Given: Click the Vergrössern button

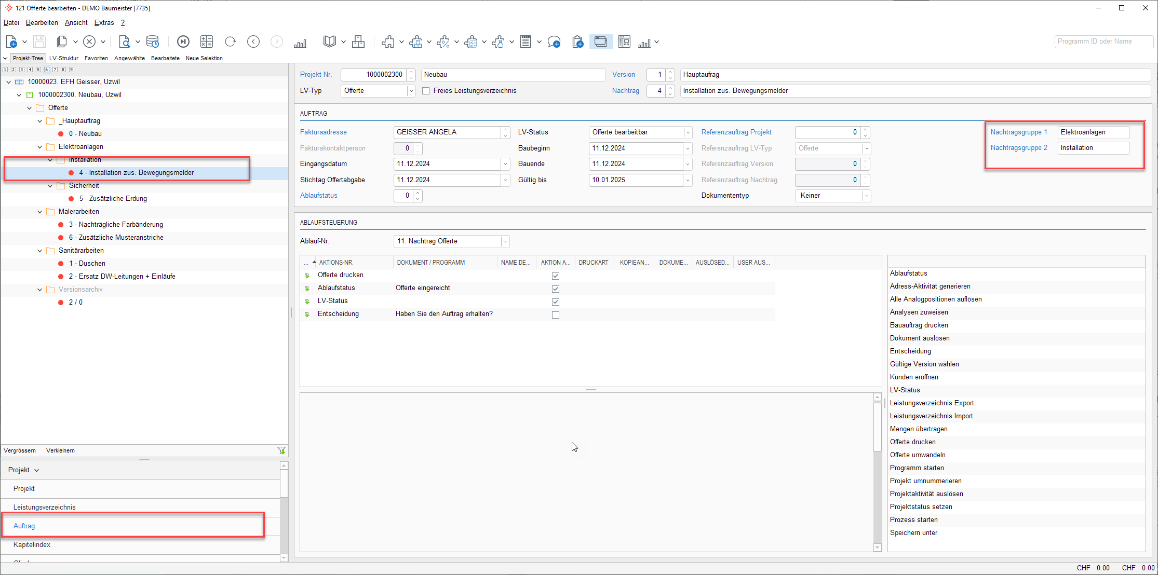Looking at the screenshot, I should click(x=20, y=450).
